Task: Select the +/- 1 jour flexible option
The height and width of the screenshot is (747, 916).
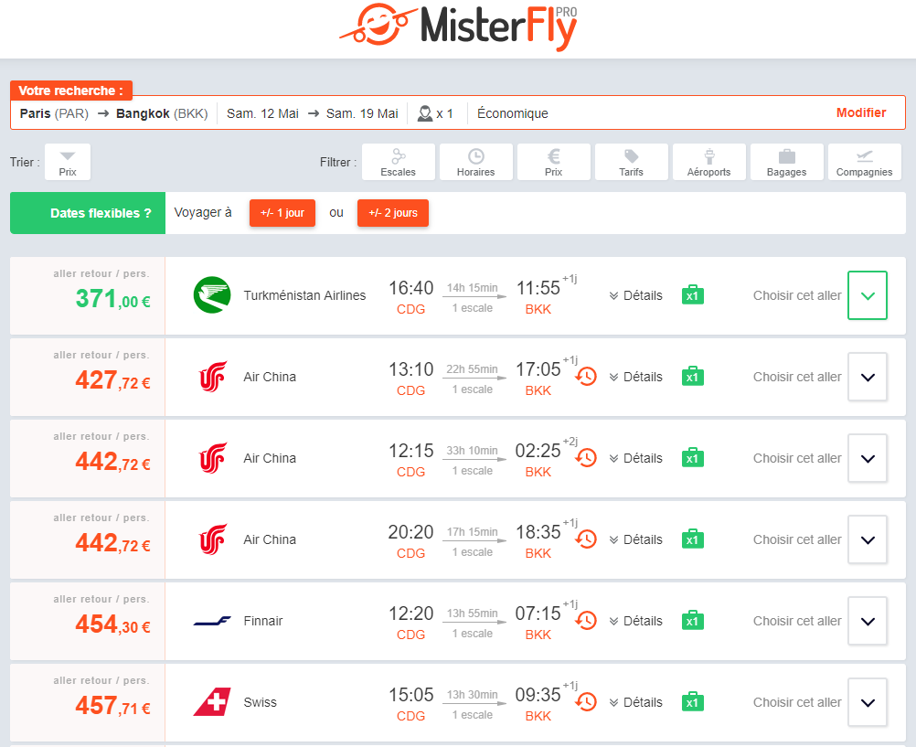Action: [282, 213]
